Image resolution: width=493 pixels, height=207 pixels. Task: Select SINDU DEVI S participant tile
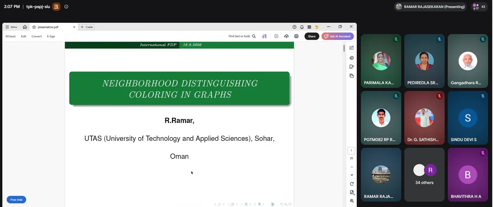coord(468,118)
